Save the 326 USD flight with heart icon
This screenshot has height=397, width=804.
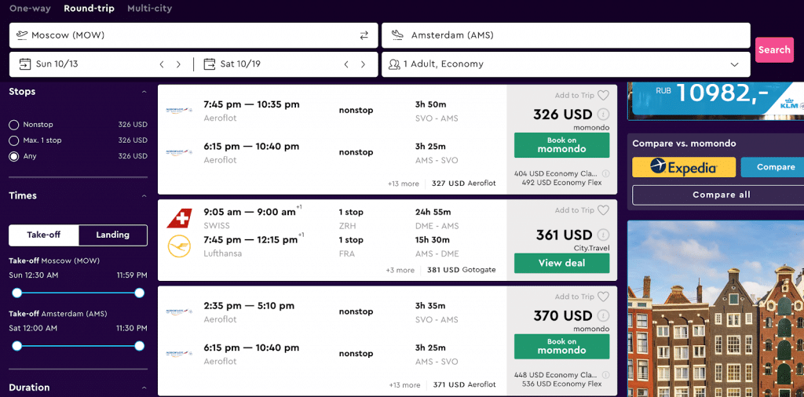click(x=604, y=96)
